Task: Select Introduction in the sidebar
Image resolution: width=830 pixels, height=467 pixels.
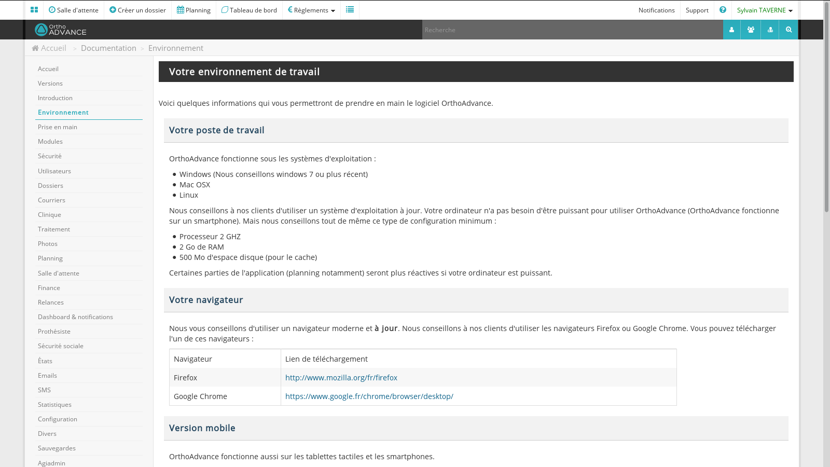Action: (89, 98)
